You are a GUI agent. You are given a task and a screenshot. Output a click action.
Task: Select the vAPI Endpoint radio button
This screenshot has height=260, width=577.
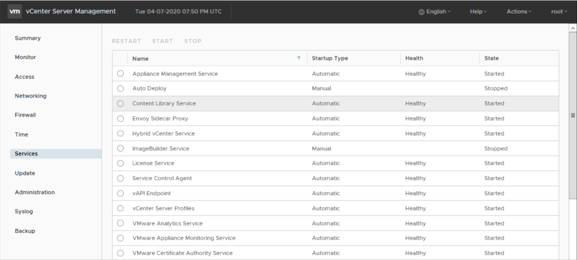(x=121, y=193)
